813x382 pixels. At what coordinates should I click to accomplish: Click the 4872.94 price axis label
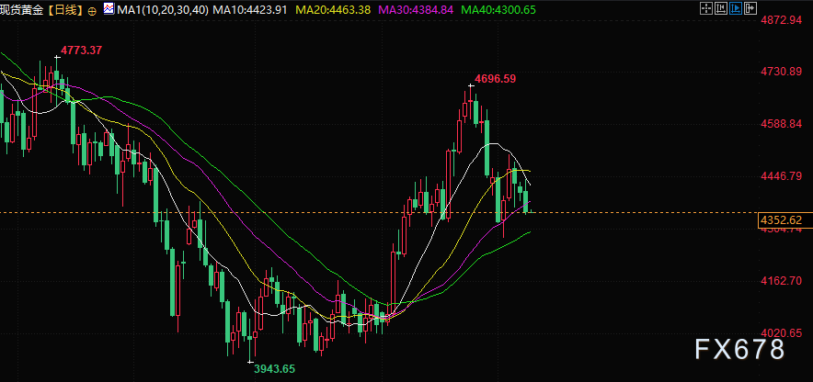(x=782, y=20)
